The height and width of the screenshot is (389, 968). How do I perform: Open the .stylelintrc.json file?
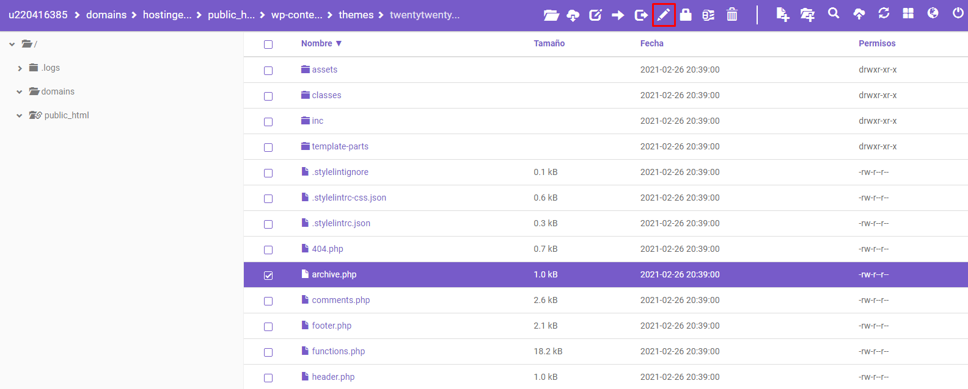click(341, 223)
